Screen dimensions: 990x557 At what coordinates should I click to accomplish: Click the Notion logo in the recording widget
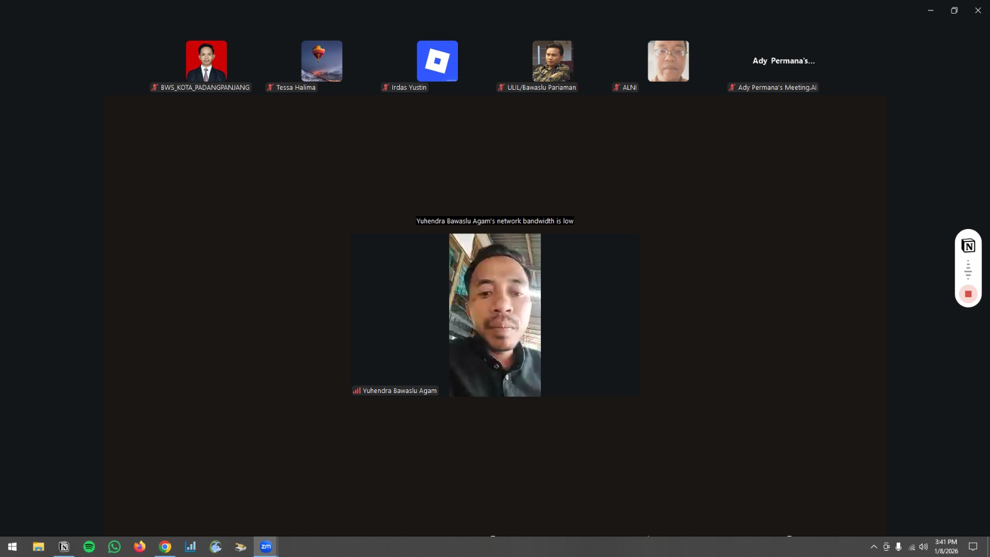(968, 246)
